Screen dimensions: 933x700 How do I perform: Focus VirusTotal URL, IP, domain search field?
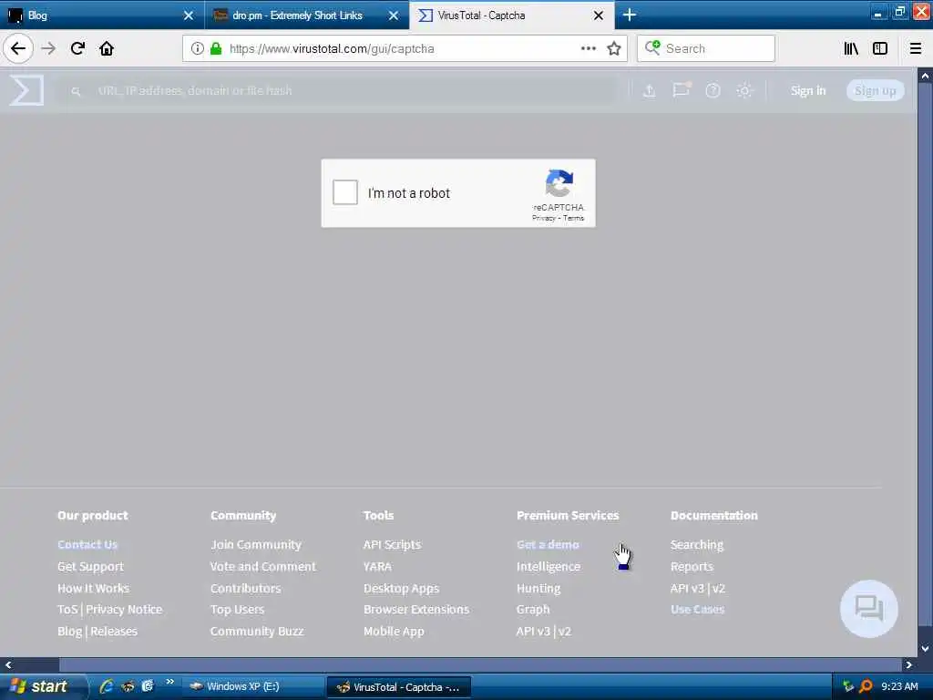pos(336,90)
